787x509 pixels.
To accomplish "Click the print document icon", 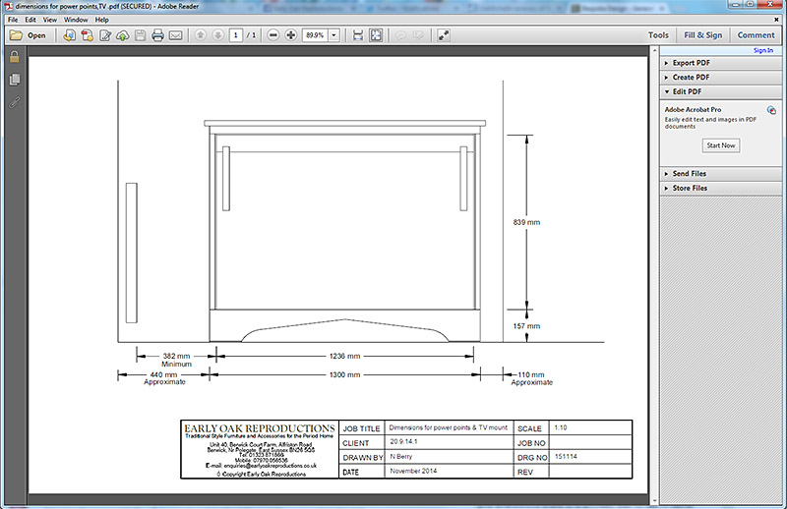I will (157, 35).
